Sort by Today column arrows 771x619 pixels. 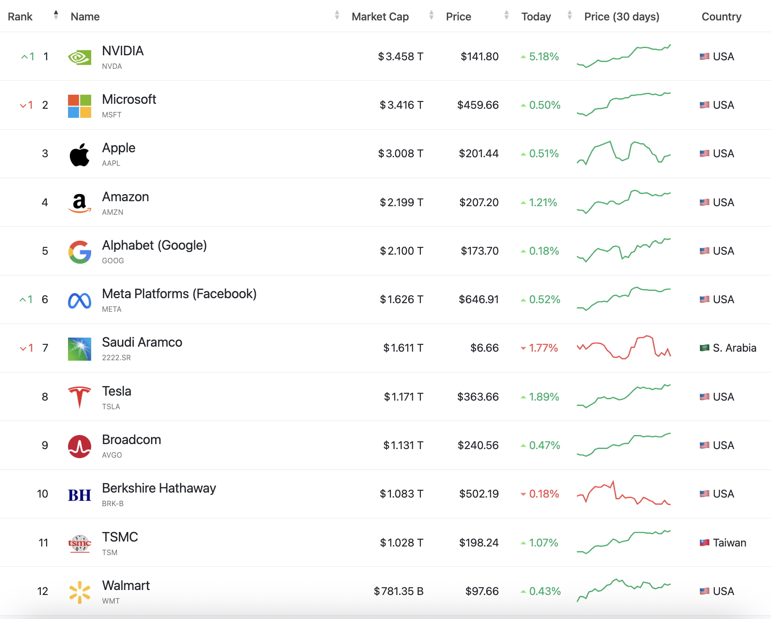570,15
